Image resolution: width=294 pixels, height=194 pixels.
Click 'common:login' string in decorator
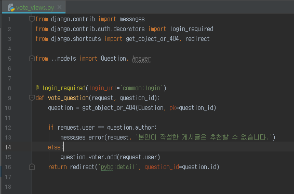[x=142, y=88]
